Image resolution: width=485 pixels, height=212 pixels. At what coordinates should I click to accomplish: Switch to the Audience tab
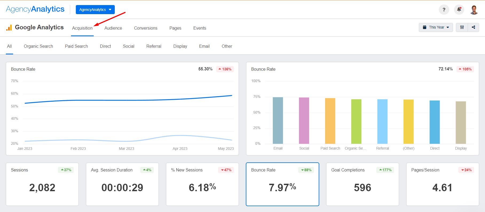113,28
